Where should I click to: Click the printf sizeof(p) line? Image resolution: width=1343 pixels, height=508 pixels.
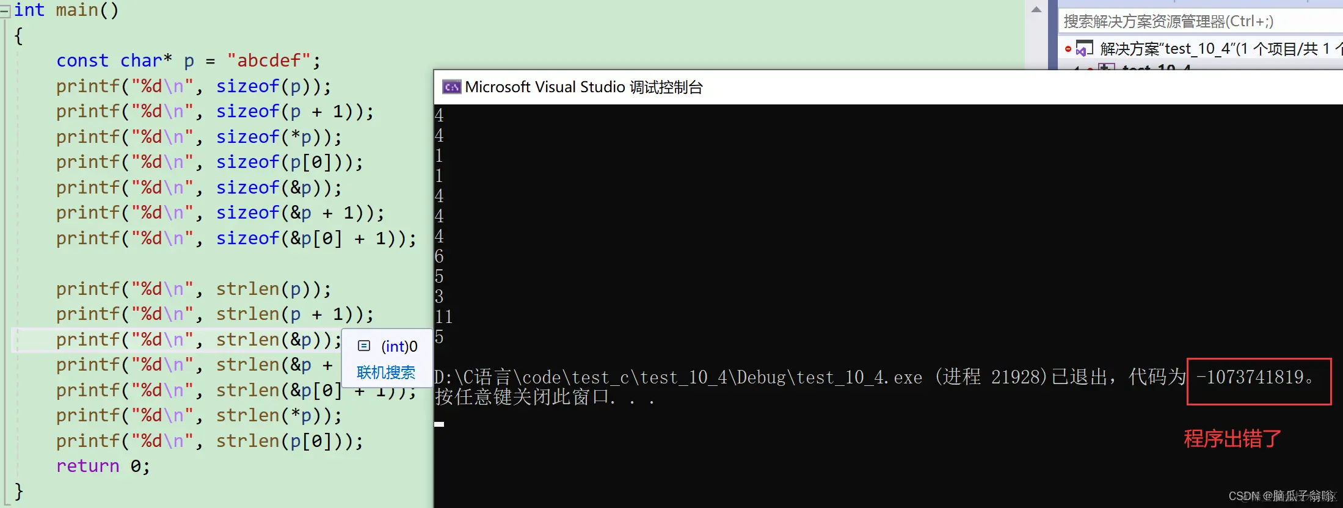(194, 86)
